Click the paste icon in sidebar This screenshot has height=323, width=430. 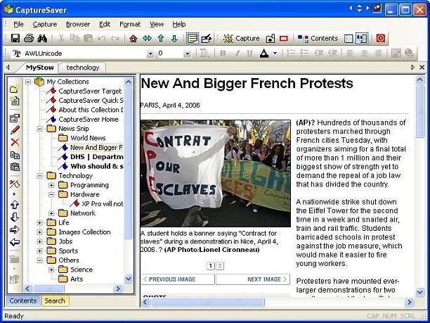point(15,167)
